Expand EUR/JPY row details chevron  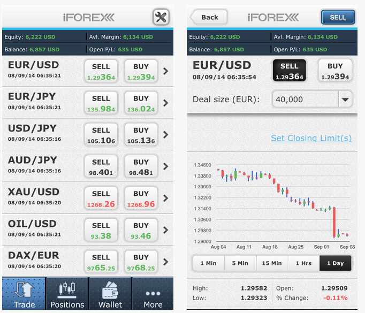(165, 103)
